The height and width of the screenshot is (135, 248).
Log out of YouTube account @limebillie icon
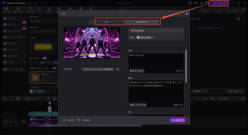(x=154, y=37)
